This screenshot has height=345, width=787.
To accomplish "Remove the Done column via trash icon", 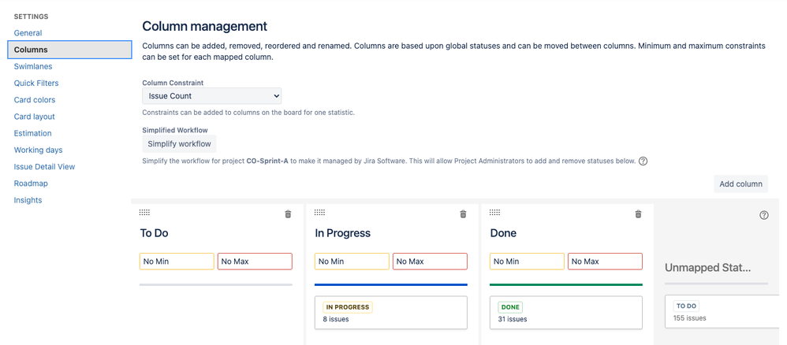I will [x=639, y=214].
